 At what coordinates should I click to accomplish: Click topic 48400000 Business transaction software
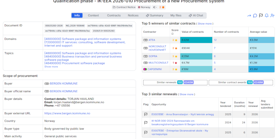tap(83, 58)
